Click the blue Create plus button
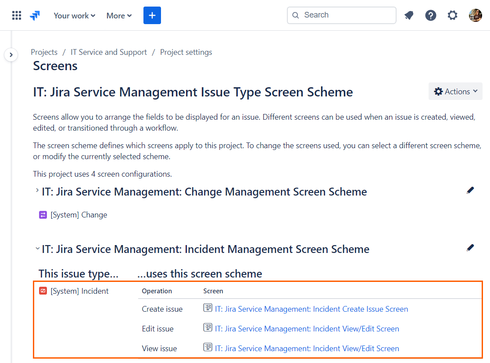490x363 pixels. coord(152,15)
